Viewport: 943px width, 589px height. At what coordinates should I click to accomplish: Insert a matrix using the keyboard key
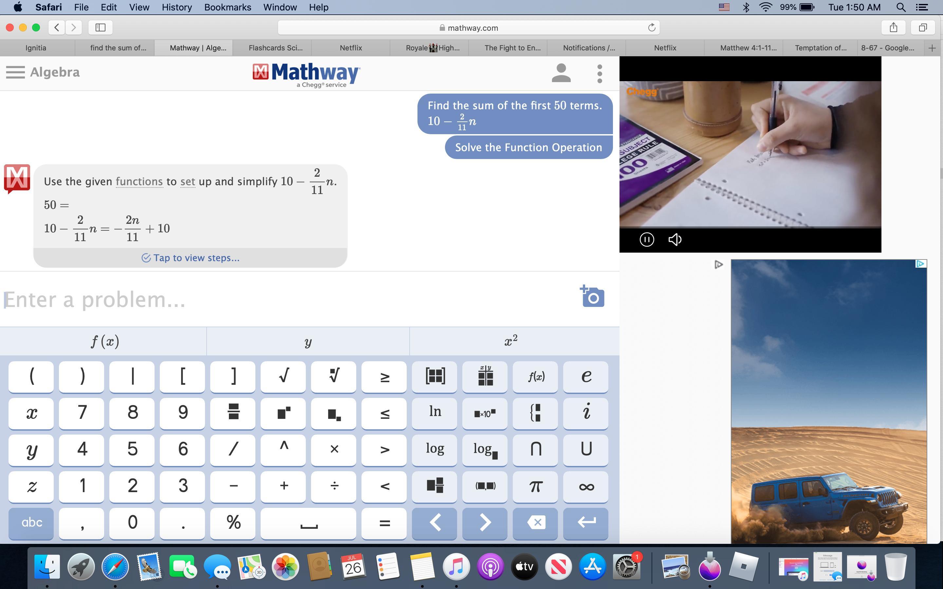click(435, 376)
